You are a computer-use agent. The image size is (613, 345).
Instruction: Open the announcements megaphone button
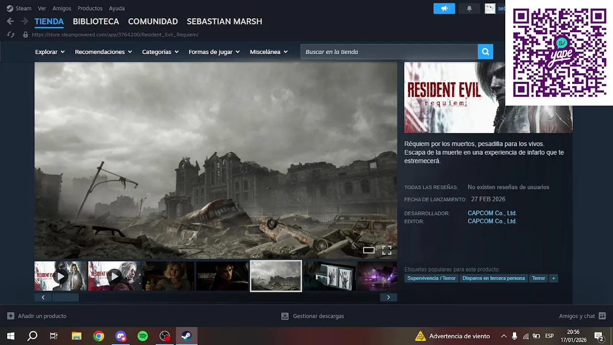tap(444, 8)
